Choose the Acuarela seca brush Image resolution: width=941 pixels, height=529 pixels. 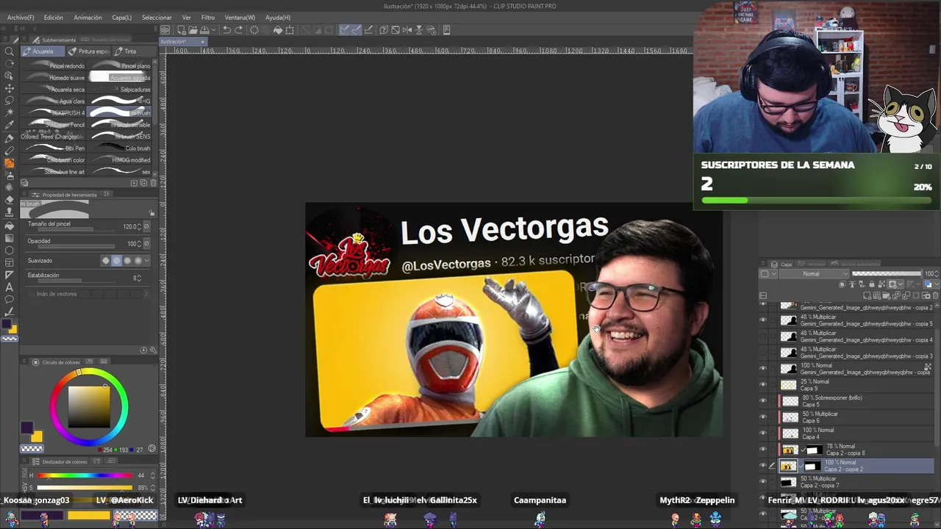54,90
